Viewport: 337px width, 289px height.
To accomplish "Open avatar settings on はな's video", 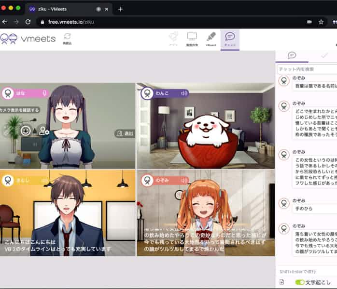I will (43, 130).
